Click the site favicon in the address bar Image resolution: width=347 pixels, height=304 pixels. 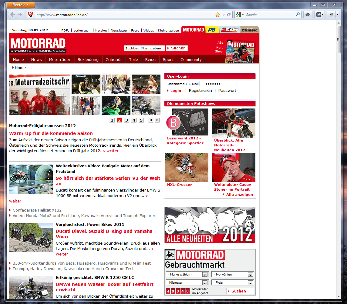click(31, 15)
